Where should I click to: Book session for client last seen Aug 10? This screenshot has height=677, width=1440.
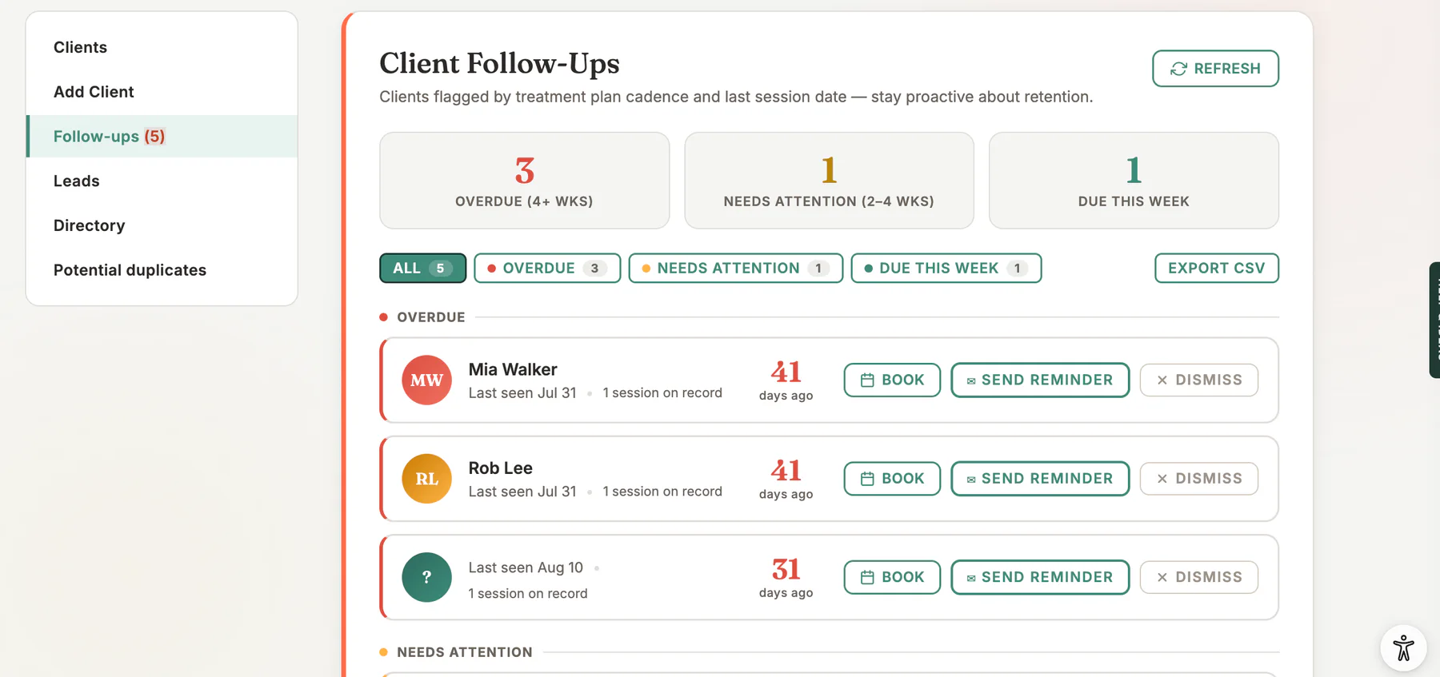892,577
